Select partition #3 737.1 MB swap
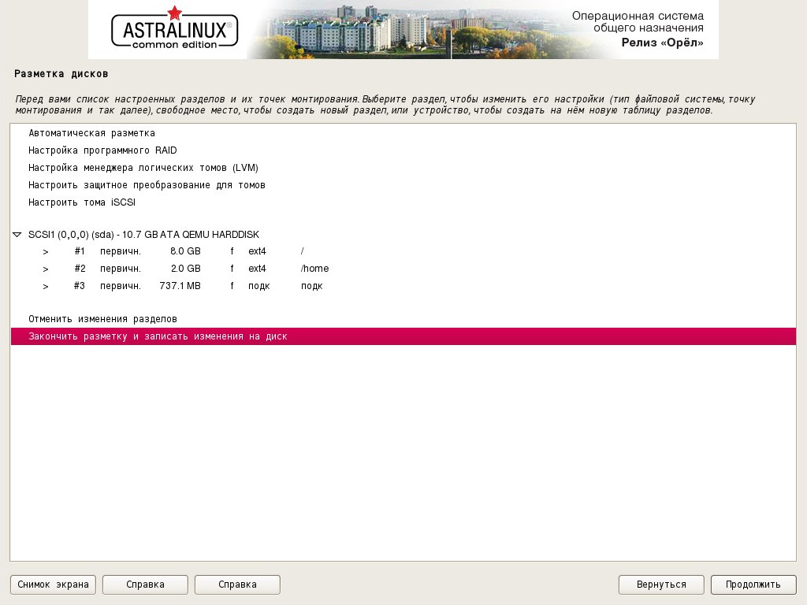Screen dimensions: 807x605 [x=403, y=286]
